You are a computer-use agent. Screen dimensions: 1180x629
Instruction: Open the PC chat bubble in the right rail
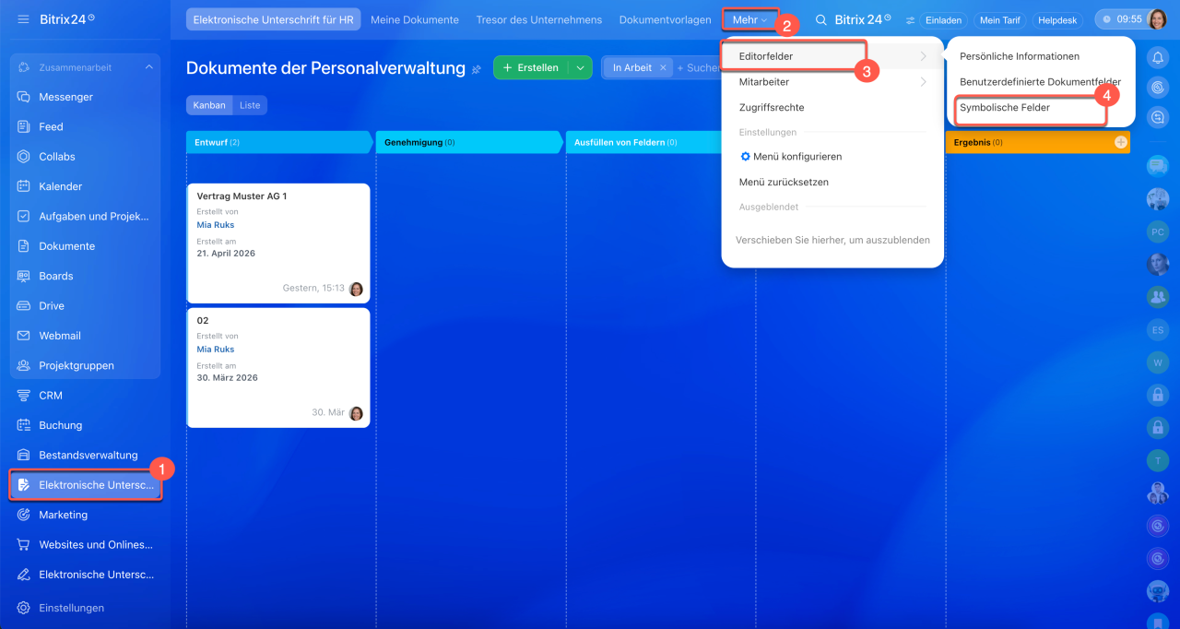click(x=1158, y=231)
